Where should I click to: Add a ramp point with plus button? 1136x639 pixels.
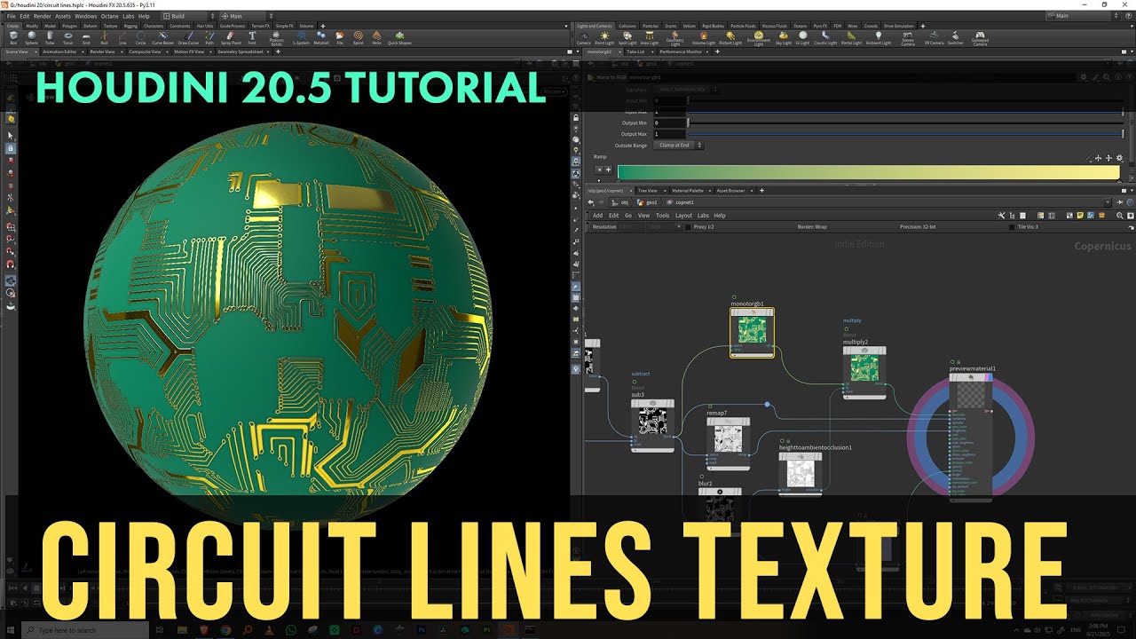609,169
